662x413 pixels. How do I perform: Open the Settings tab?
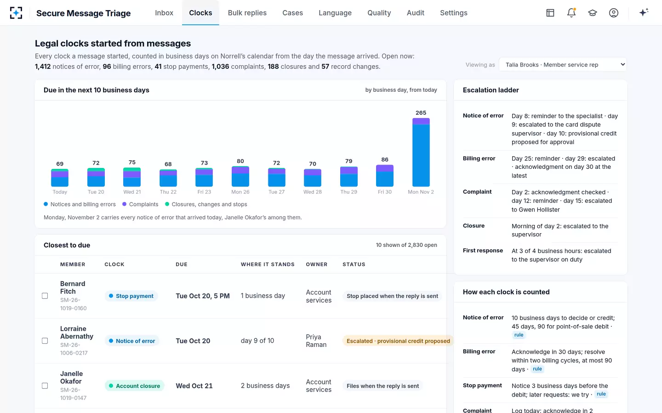click(x=454, y=13)
